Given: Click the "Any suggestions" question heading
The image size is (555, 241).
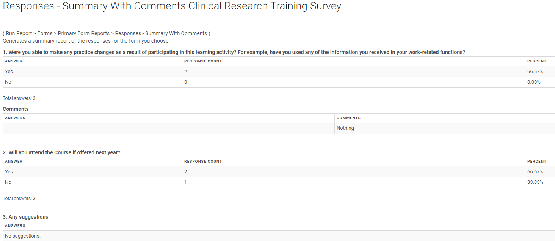Looking at the screenshot, I should tap(25, 217).
